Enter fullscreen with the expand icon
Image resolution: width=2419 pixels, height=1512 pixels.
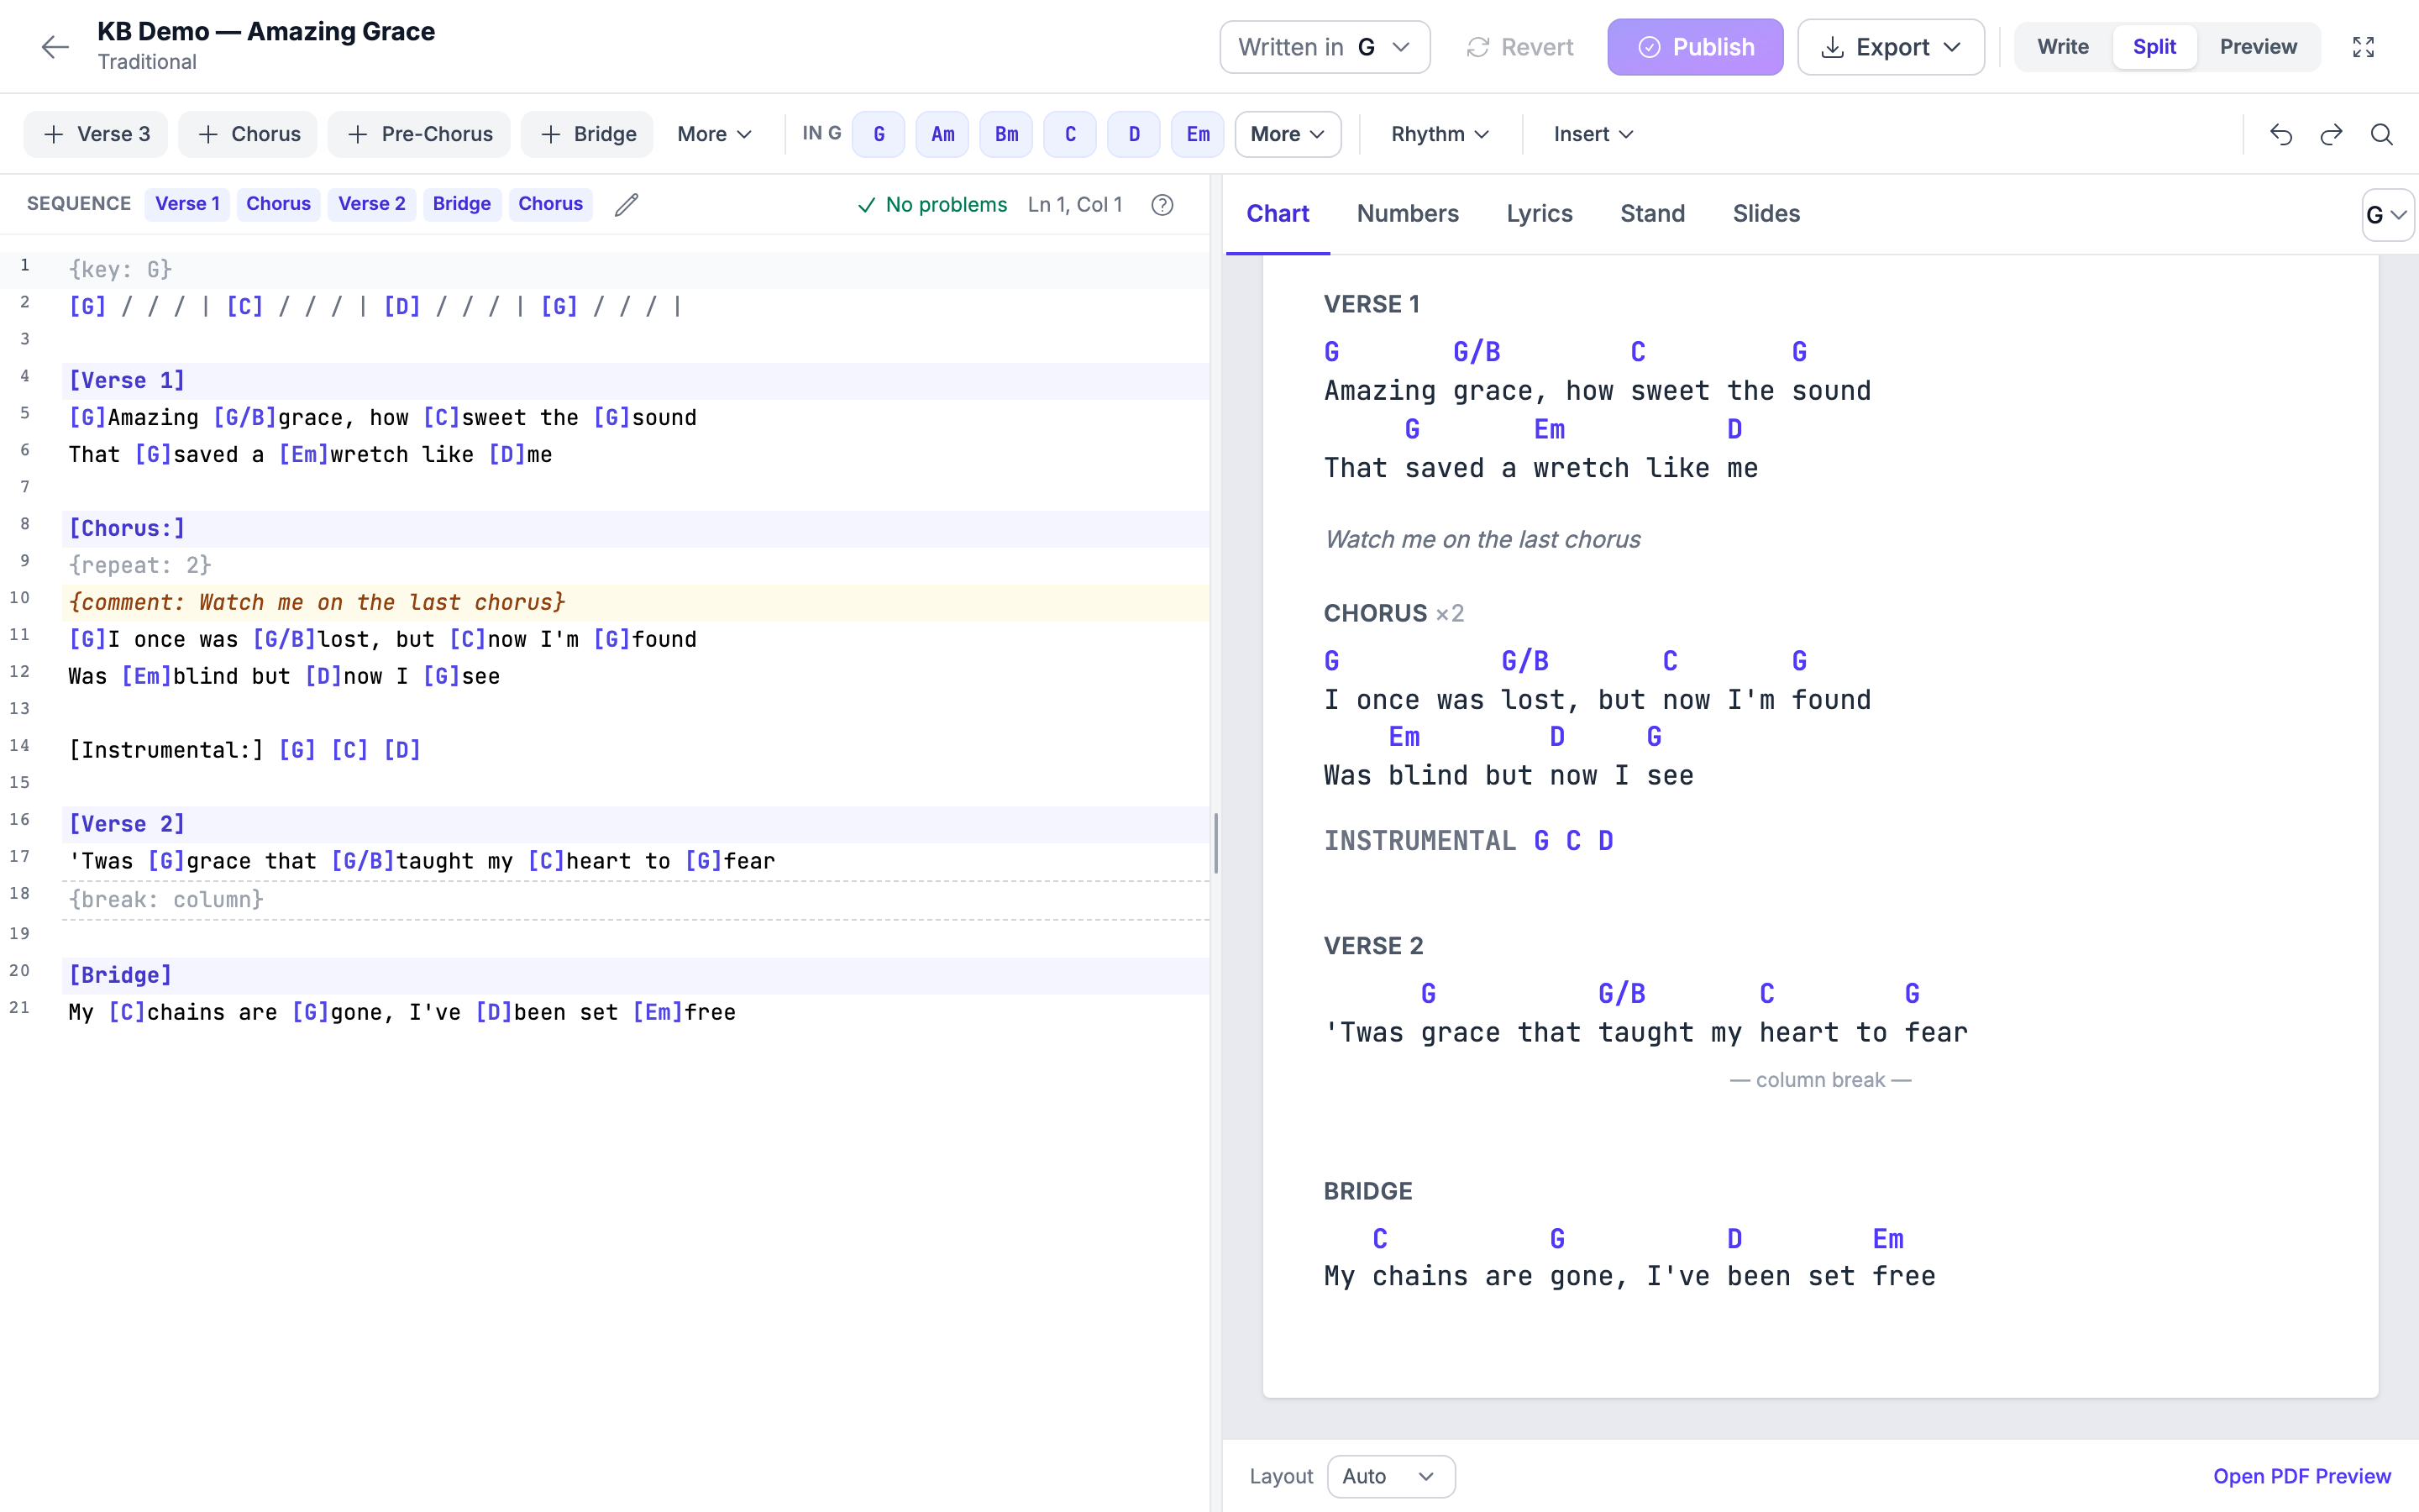2363,47
